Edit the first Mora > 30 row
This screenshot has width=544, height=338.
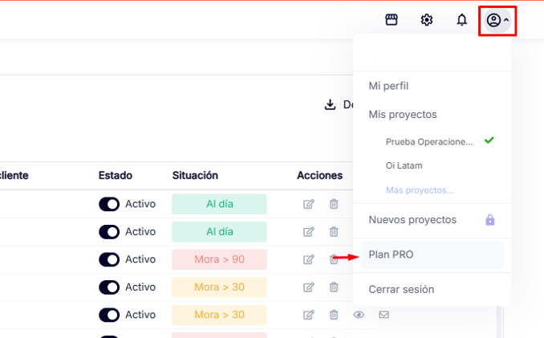point(308,287)
